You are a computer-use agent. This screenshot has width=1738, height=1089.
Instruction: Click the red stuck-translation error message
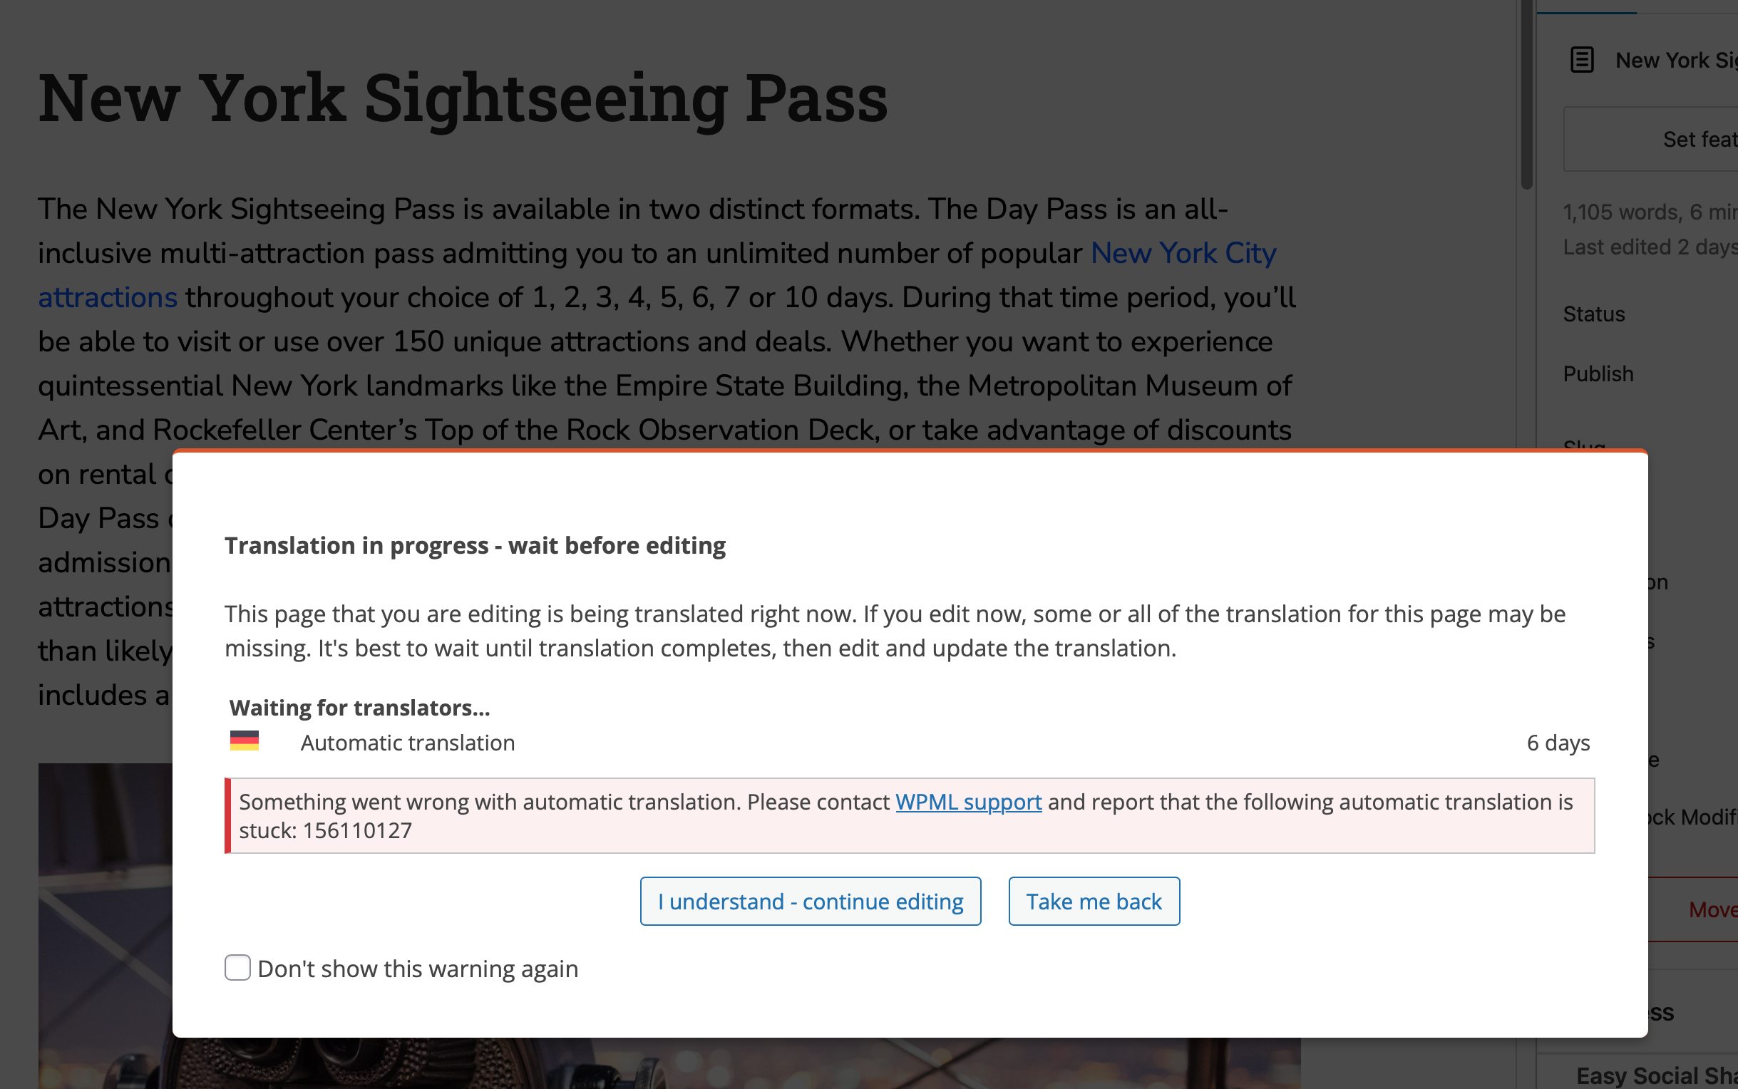[909, 815]
